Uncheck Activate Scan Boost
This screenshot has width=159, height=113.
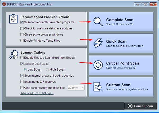pyautogui.click(x=22, y=64)
